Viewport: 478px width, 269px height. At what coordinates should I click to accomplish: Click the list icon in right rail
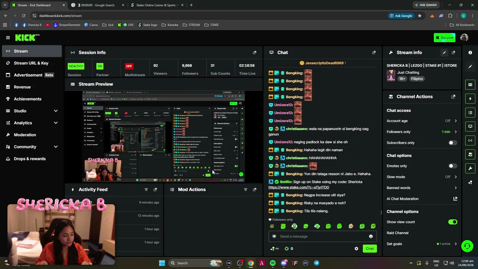coord(470,112)
